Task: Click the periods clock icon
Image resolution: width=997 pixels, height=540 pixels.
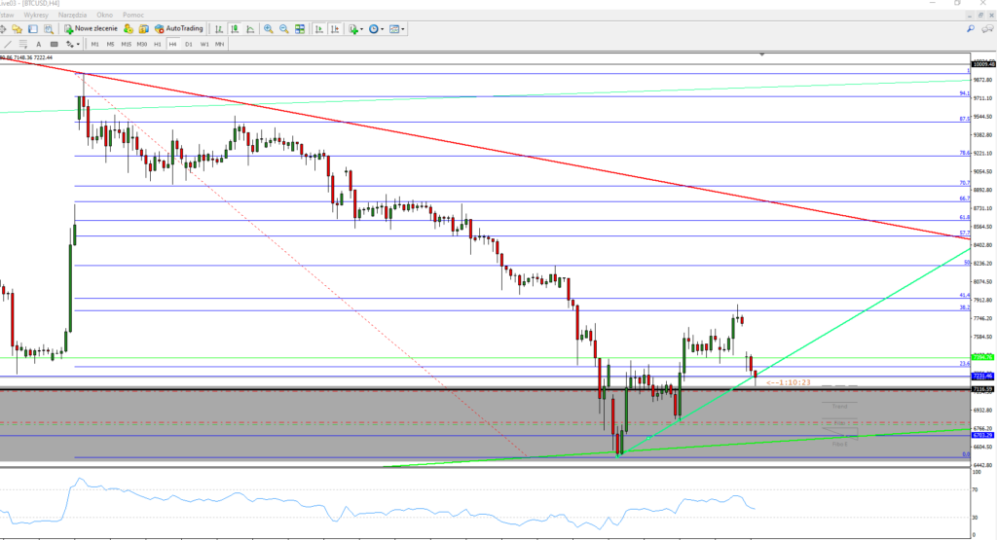Action: 374,28
